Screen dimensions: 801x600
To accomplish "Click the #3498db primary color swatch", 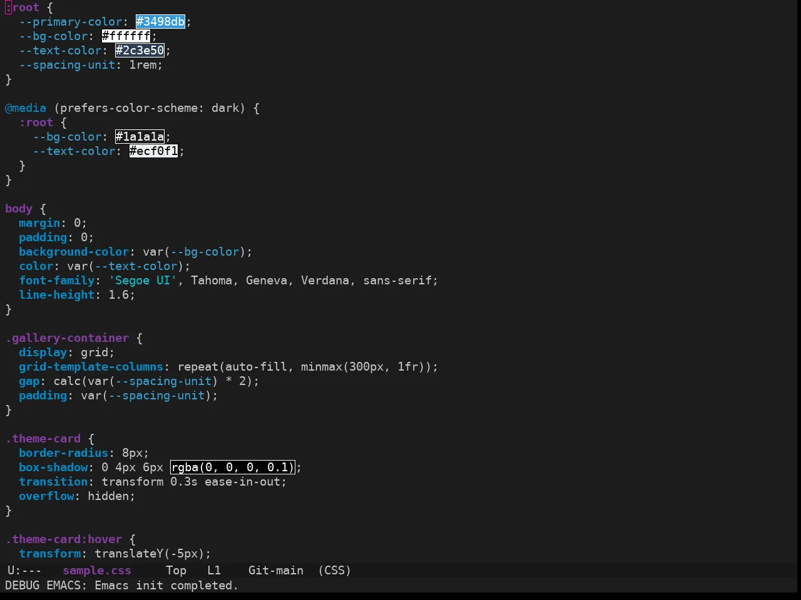I will pos(161,22).
